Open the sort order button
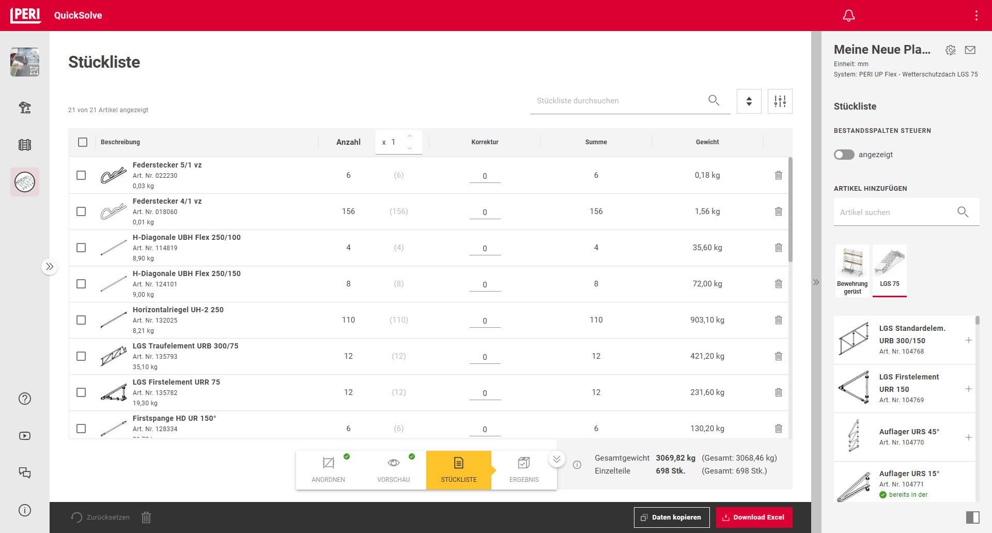 click(749, 101)
